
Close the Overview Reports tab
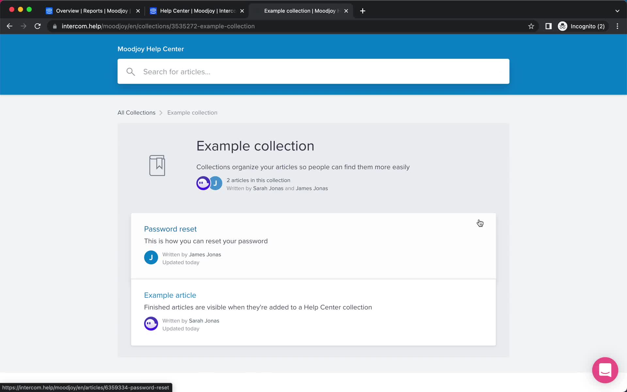138,11
